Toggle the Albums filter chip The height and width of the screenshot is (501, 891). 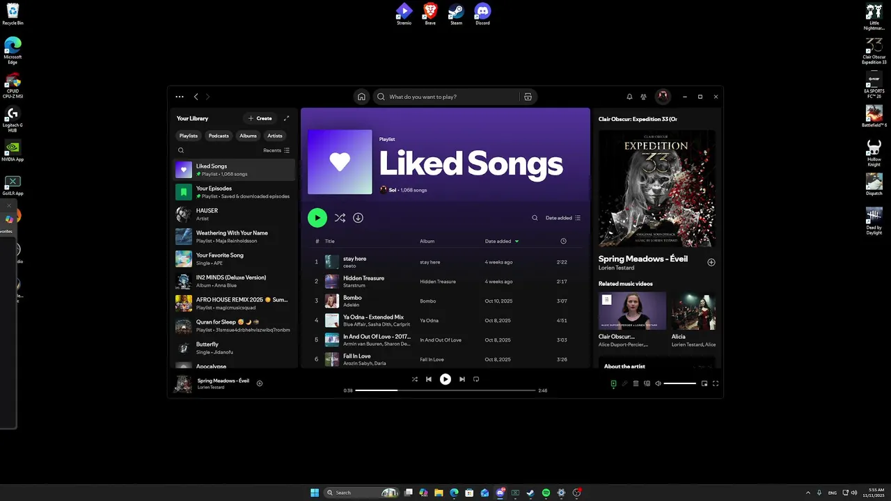click(249, 136)
